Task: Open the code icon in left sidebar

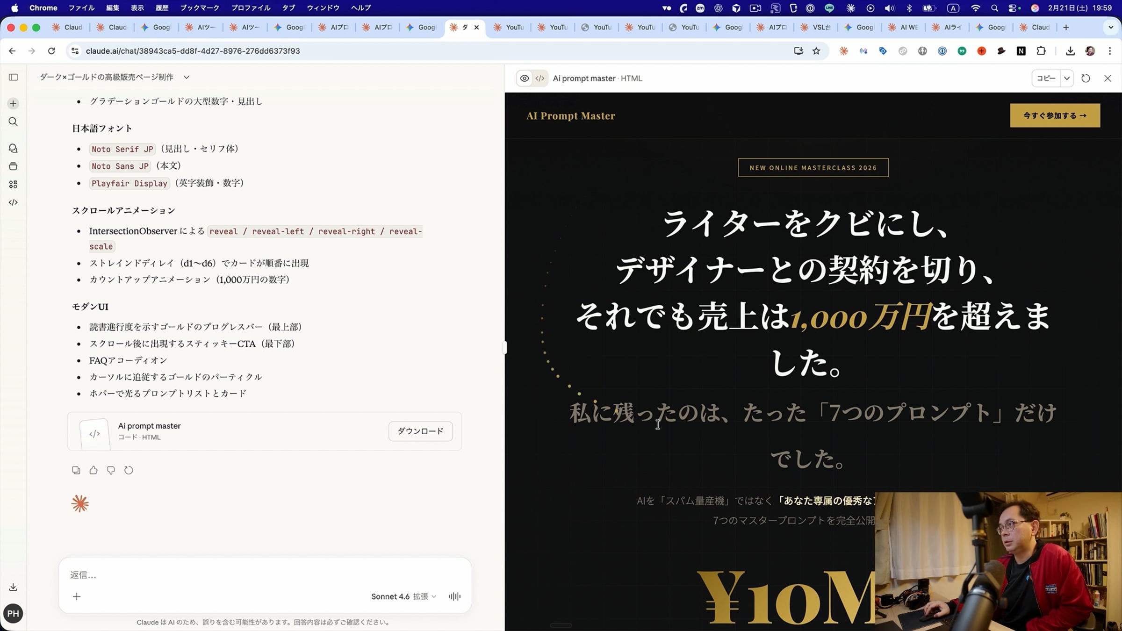Action: [13, 202]
